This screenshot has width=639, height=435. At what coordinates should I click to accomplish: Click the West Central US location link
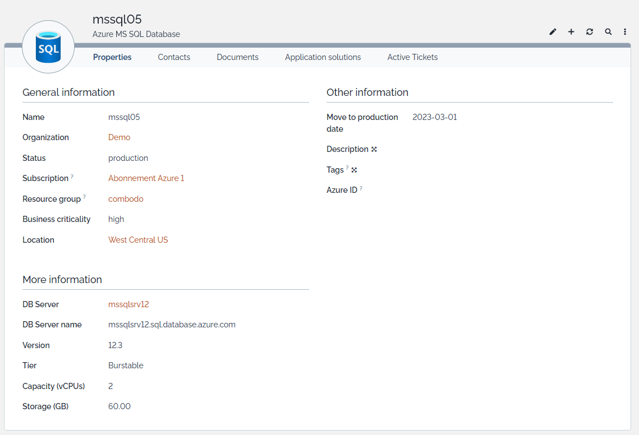coord(138,240)
